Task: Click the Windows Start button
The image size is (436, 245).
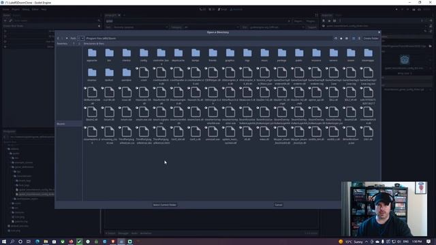Action: [4, 242]
